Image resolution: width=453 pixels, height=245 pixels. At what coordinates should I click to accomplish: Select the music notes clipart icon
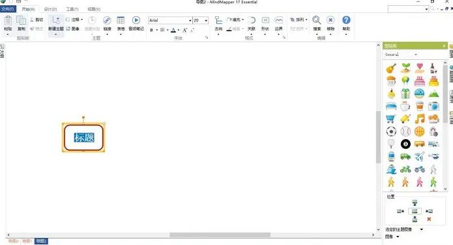pos(420,119)
